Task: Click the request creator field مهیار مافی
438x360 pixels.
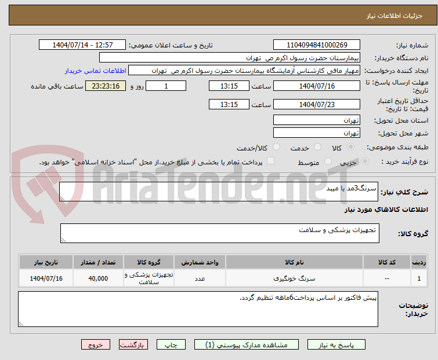Action: [244, 71]
